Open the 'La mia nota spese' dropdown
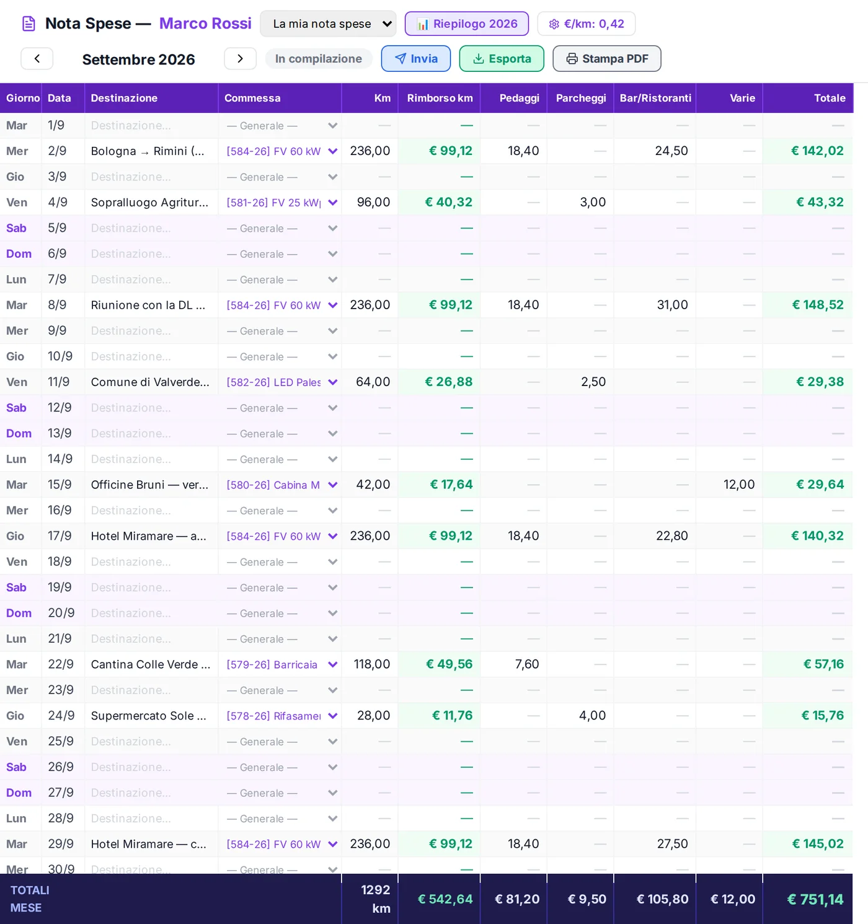The image size is (868, 924). (328, 24)
